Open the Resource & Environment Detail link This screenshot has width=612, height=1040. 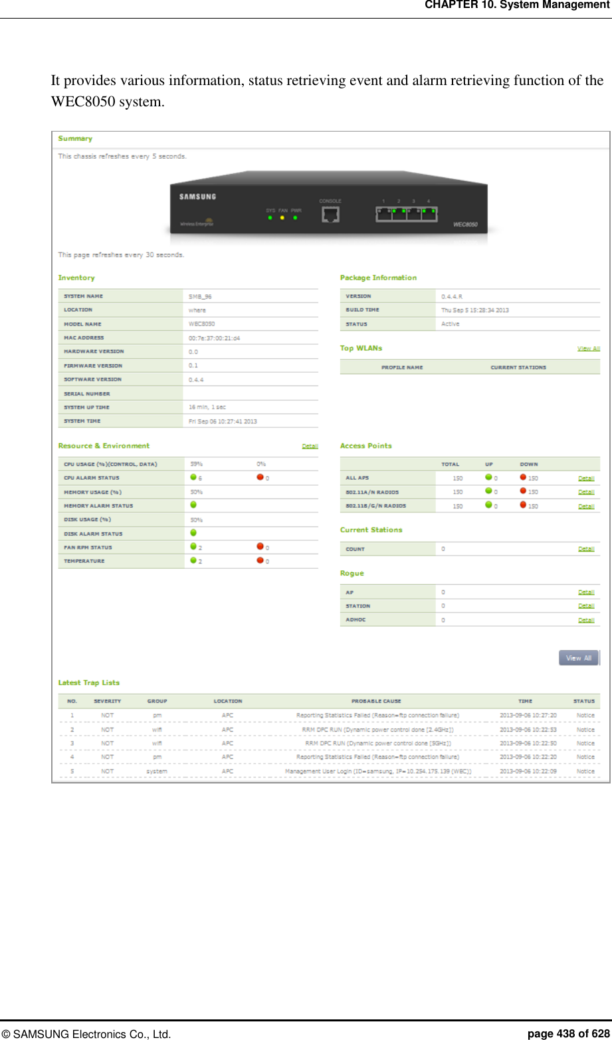(310, 446)
